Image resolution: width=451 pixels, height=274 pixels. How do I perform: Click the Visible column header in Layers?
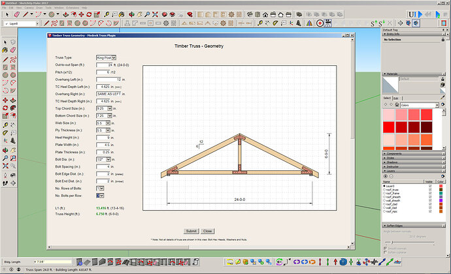coord(429,181)
